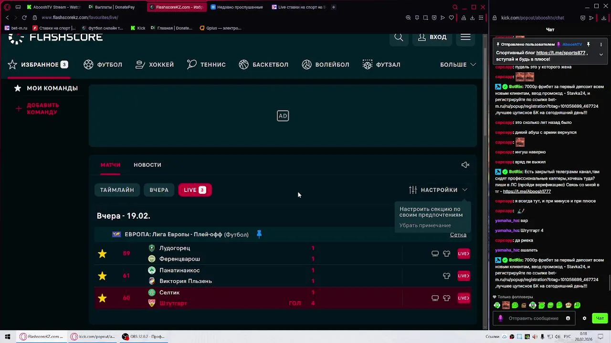
Task: Open the Штутгарт team name
Action: click(x=173, y=303)
